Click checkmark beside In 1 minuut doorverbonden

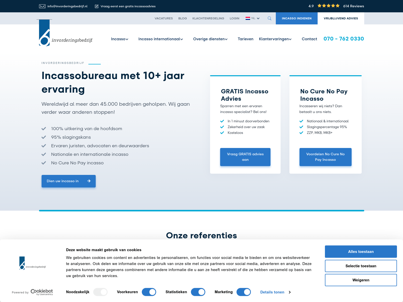tap(222, 121)
